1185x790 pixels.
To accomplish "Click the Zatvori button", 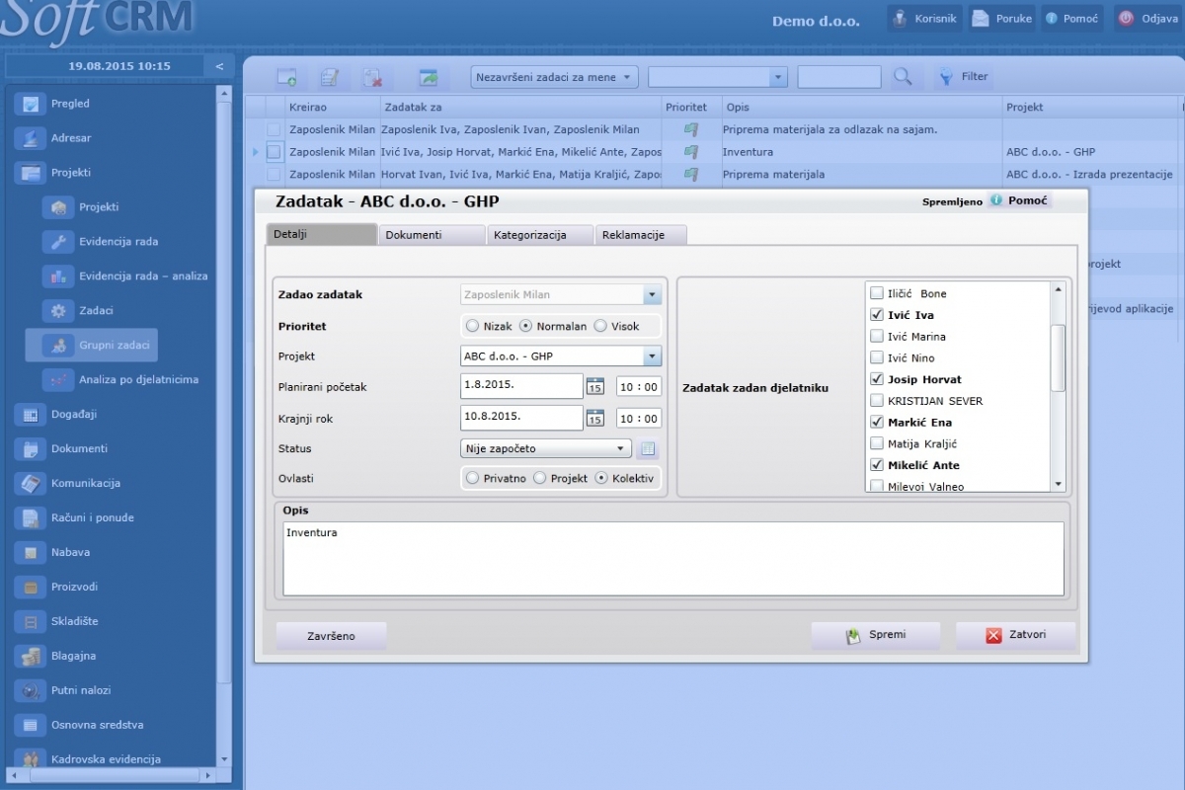I will [x=1015, y=635].
